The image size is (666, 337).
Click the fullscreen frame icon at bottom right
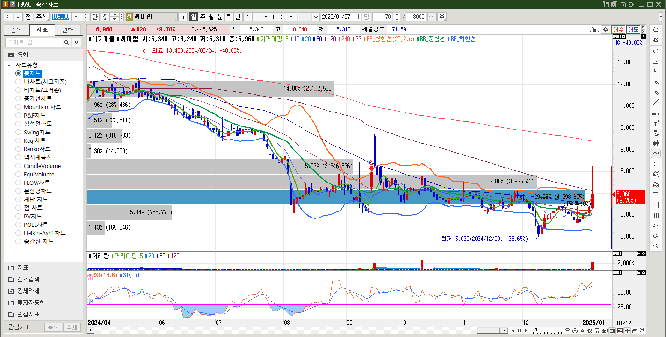pos(642,330)
